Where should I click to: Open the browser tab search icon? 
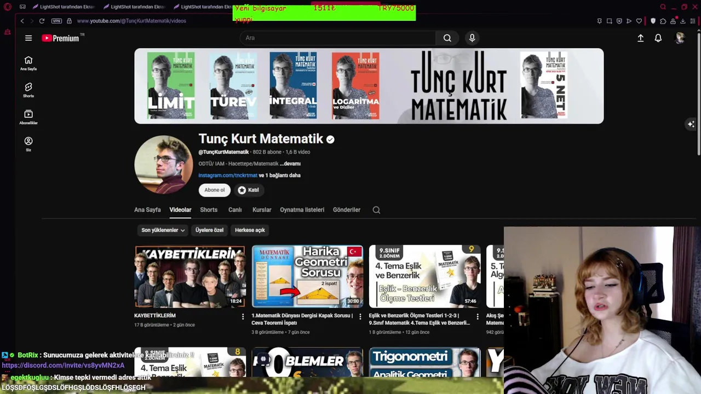pyautogui.click(x=663, y=7)
